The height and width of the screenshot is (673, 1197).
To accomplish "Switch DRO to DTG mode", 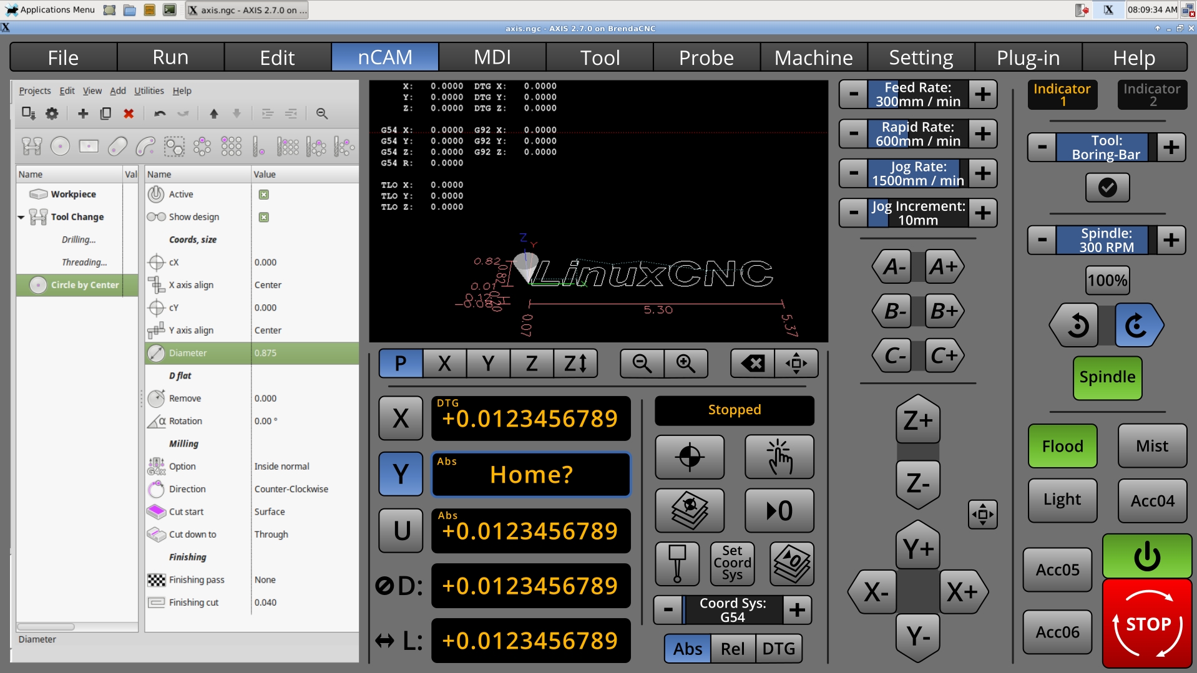I will coord(778,649).
